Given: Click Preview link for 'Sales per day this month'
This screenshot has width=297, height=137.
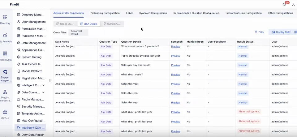Looking at the screenshot, I should tap(175, 65).
